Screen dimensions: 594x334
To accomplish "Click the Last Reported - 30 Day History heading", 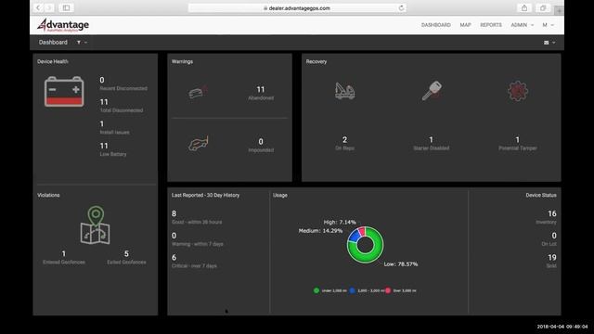I will click(x=205, y=195).
